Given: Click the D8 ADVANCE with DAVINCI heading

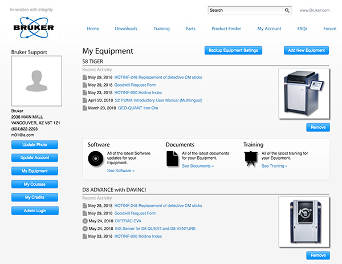Looking at the screenshot, I should (114, 190).
